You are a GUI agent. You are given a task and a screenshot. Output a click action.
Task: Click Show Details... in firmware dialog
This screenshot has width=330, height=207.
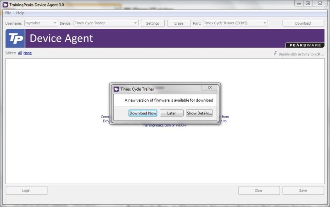tap(199, 113)
